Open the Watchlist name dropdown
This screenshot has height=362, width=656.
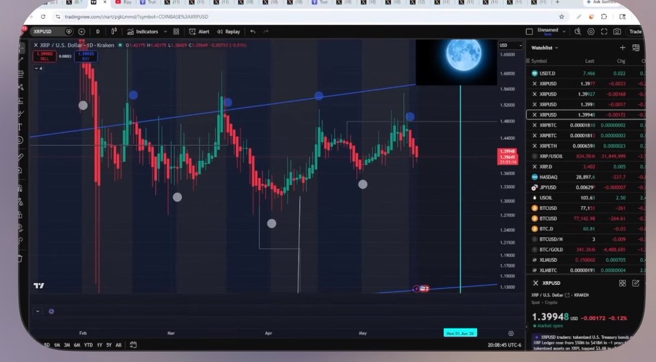click(545, 48)
